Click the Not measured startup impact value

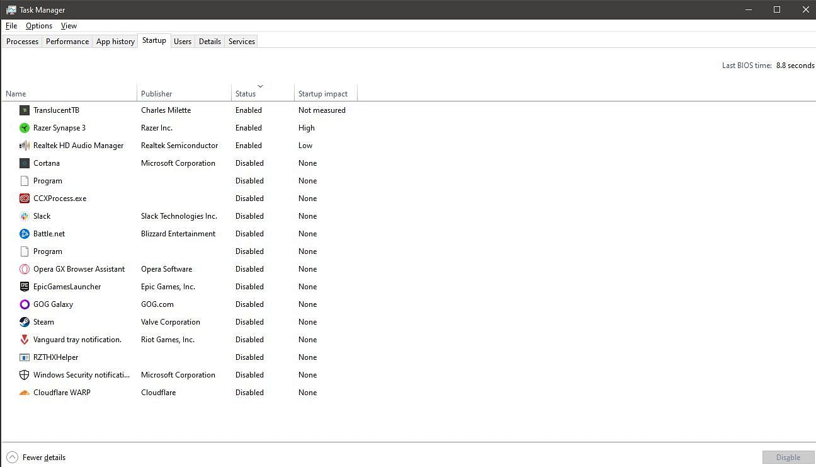click(x=322, y=110)
